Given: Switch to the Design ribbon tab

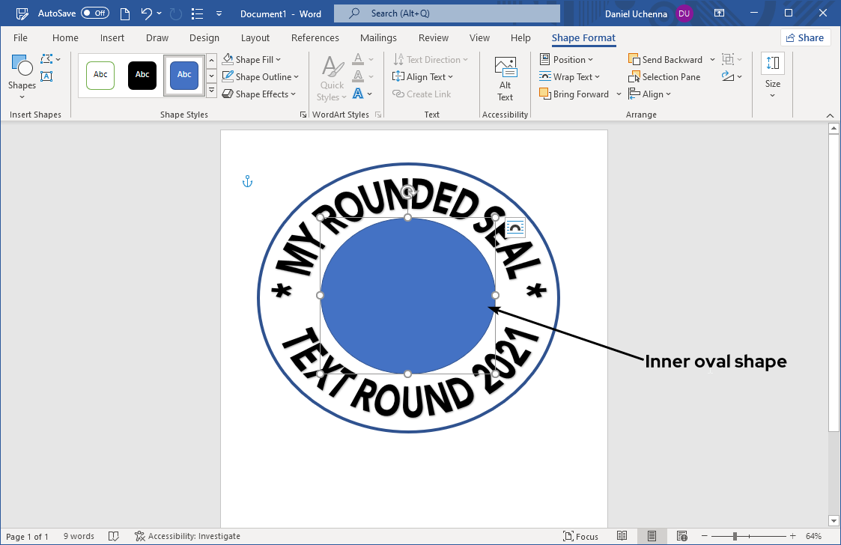Looking at the screenshot, I should tap(204, 37).
